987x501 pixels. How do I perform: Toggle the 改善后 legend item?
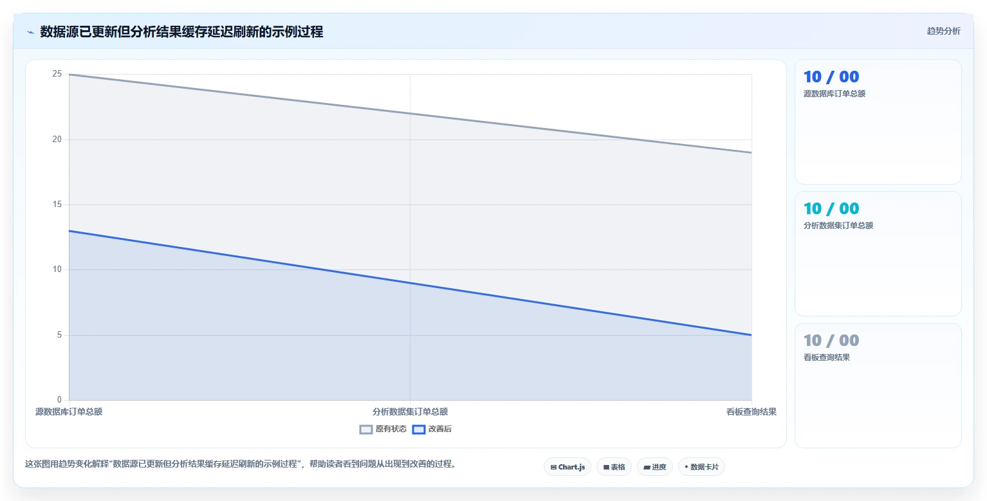coord(432,429)
